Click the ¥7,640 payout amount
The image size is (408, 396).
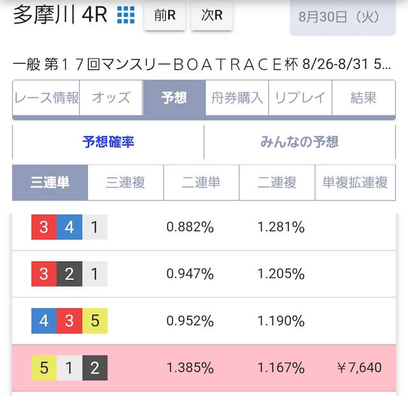pos(360,368)
